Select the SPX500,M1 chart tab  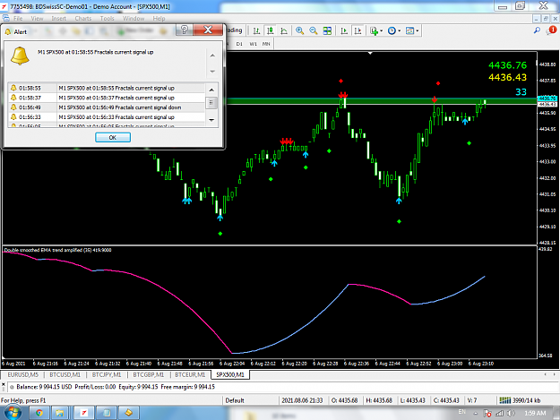(x=230, y=374)
